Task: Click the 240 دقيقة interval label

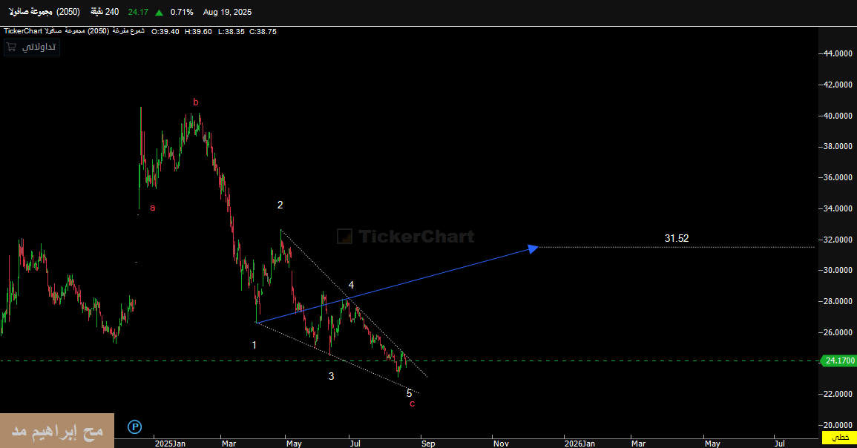Action: pos(105,12)
